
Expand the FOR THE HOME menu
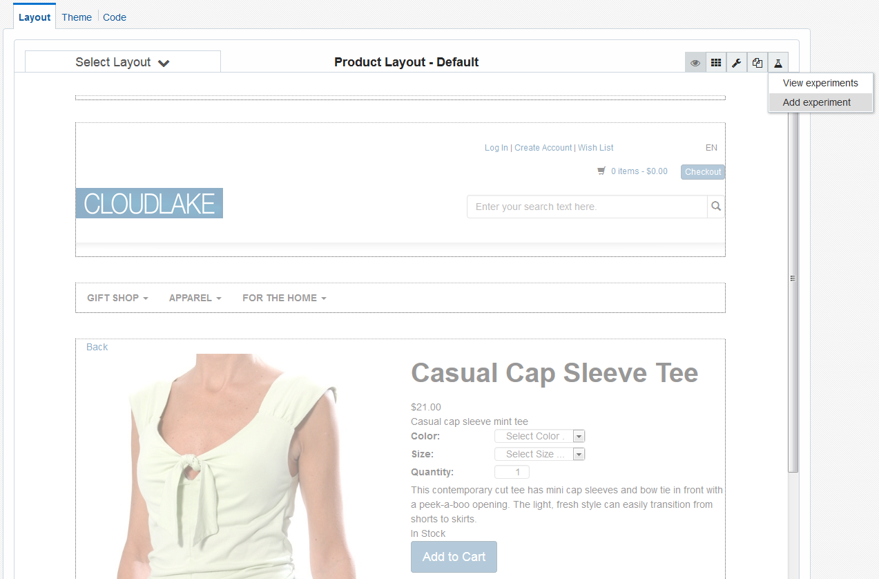click(x=284, y=298)
